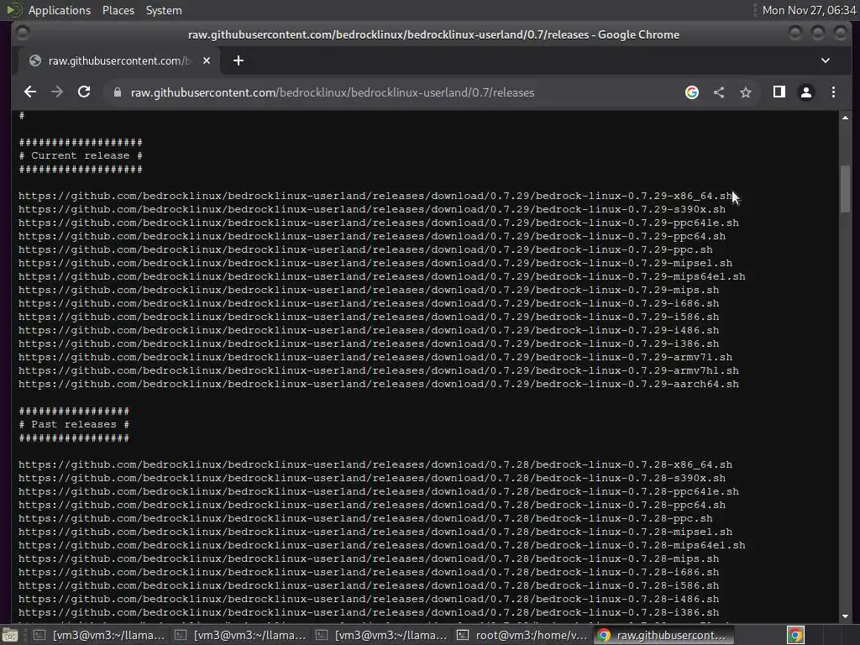Click the '# Past releases #' heading text
Viewport: 860px width, 645px height.
coord(74,424)
